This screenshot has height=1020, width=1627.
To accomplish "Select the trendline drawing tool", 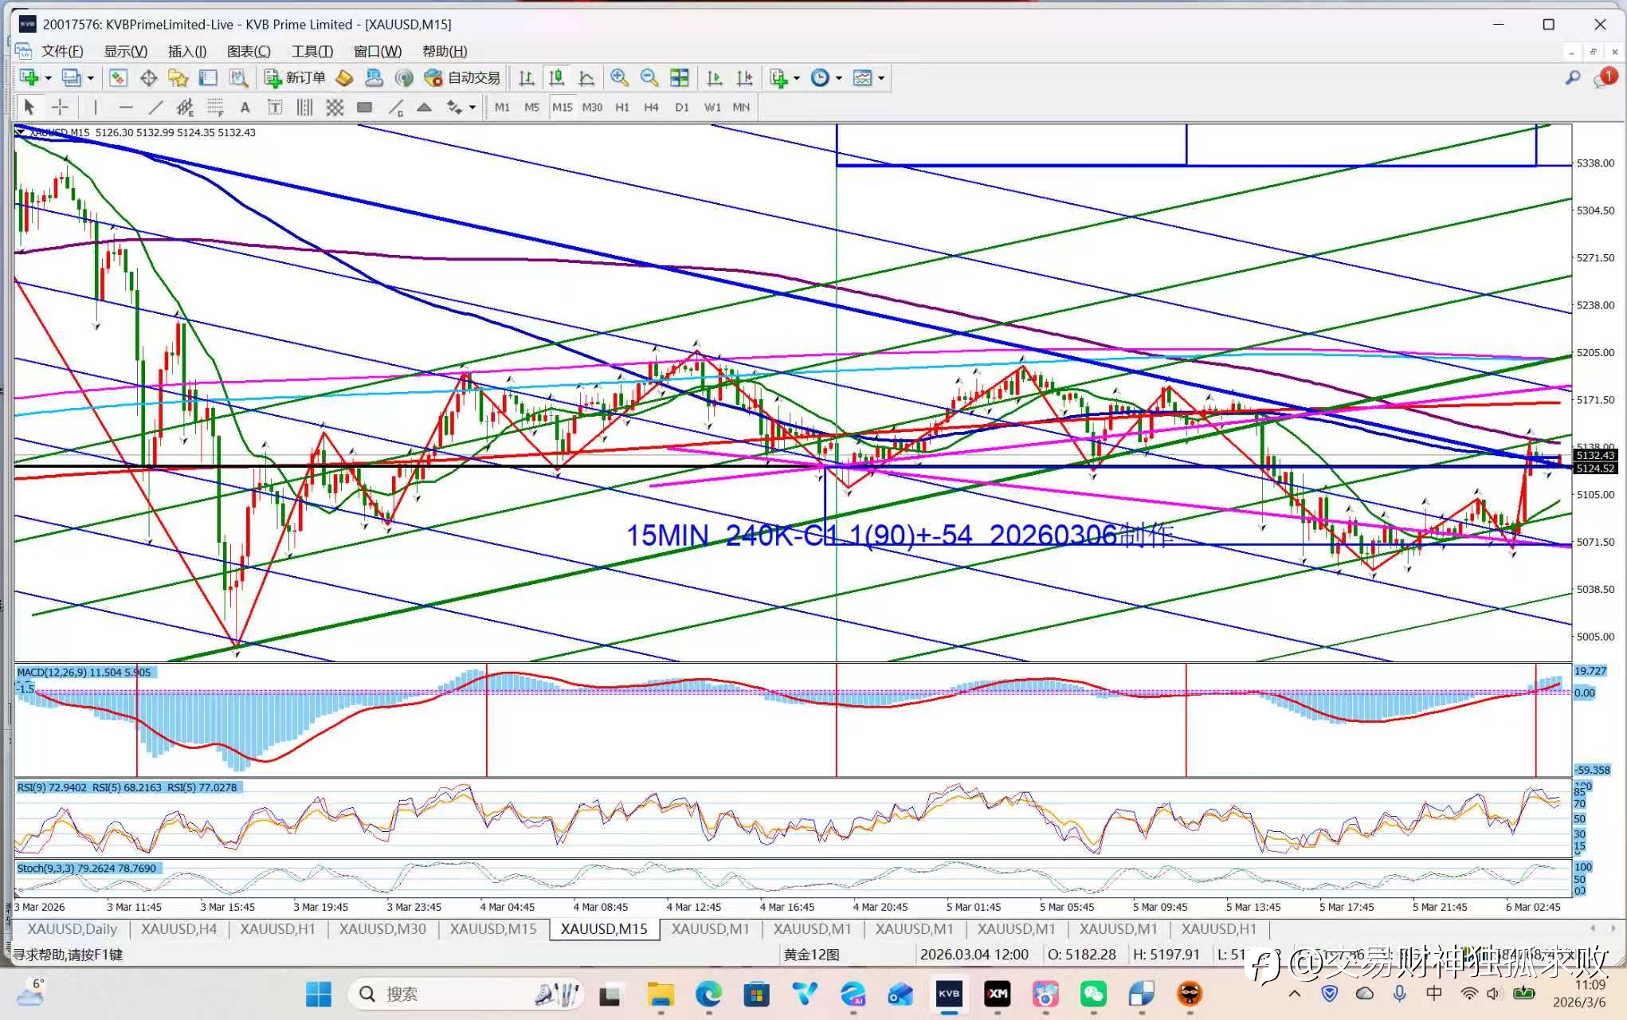I will pos(155,107).
